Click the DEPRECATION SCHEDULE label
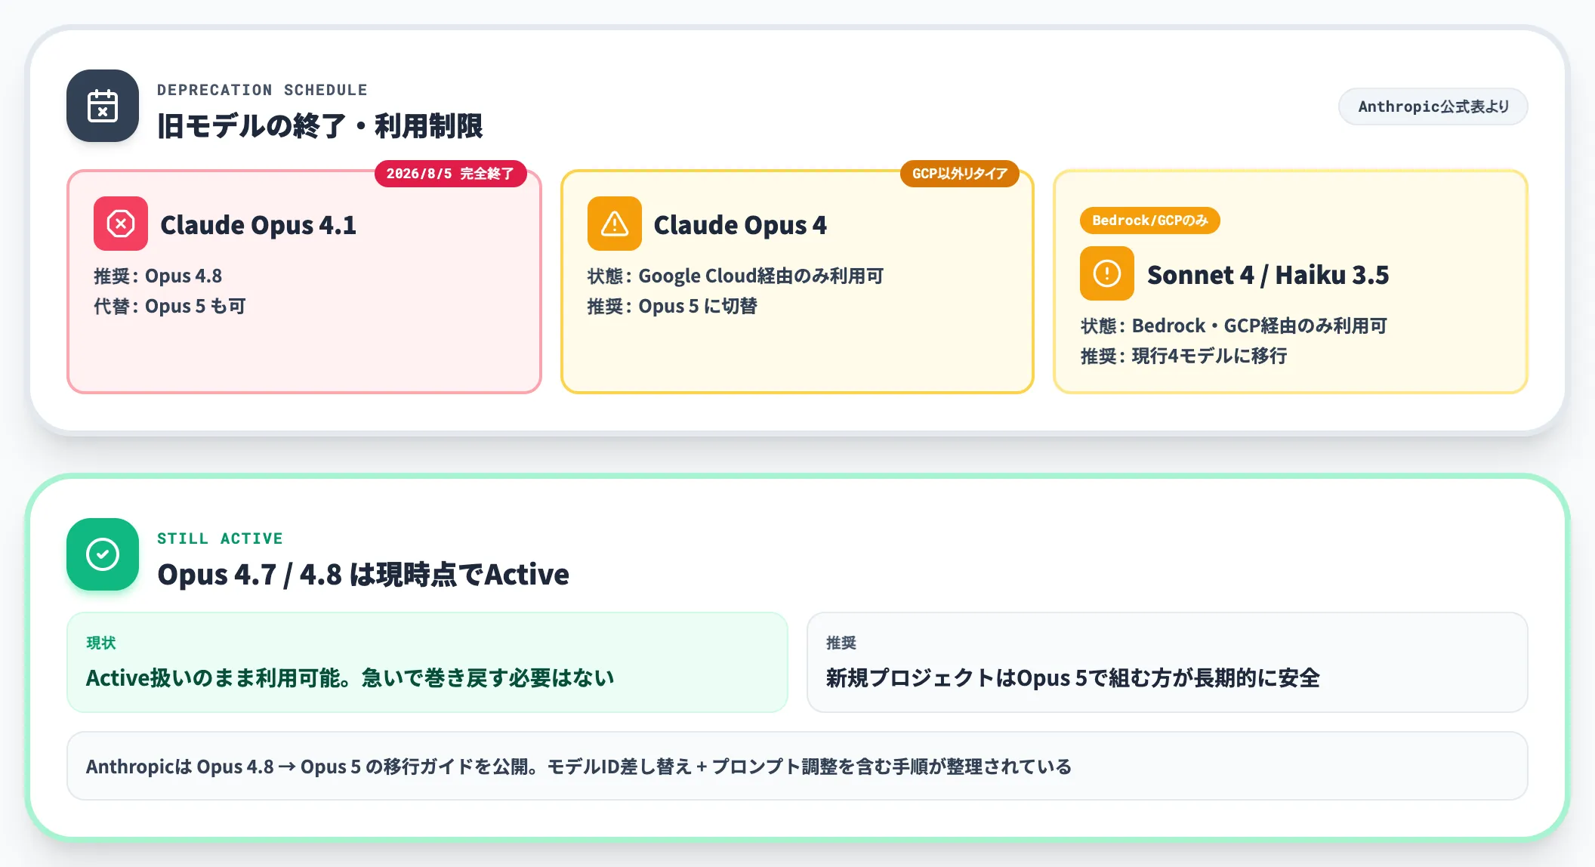This screenshot has width=1595, height=867. pyautogui.click(x=262, y=90)
